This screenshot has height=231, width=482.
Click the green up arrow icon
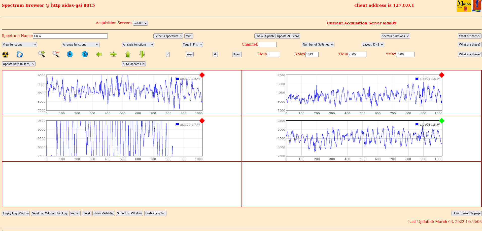point(128,54)
